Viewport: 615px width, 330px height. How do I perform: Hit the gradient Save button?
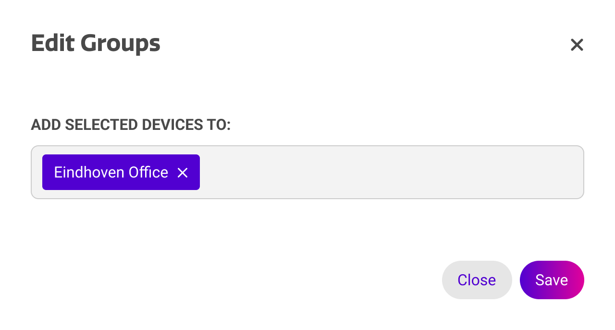tap(552, 280)
